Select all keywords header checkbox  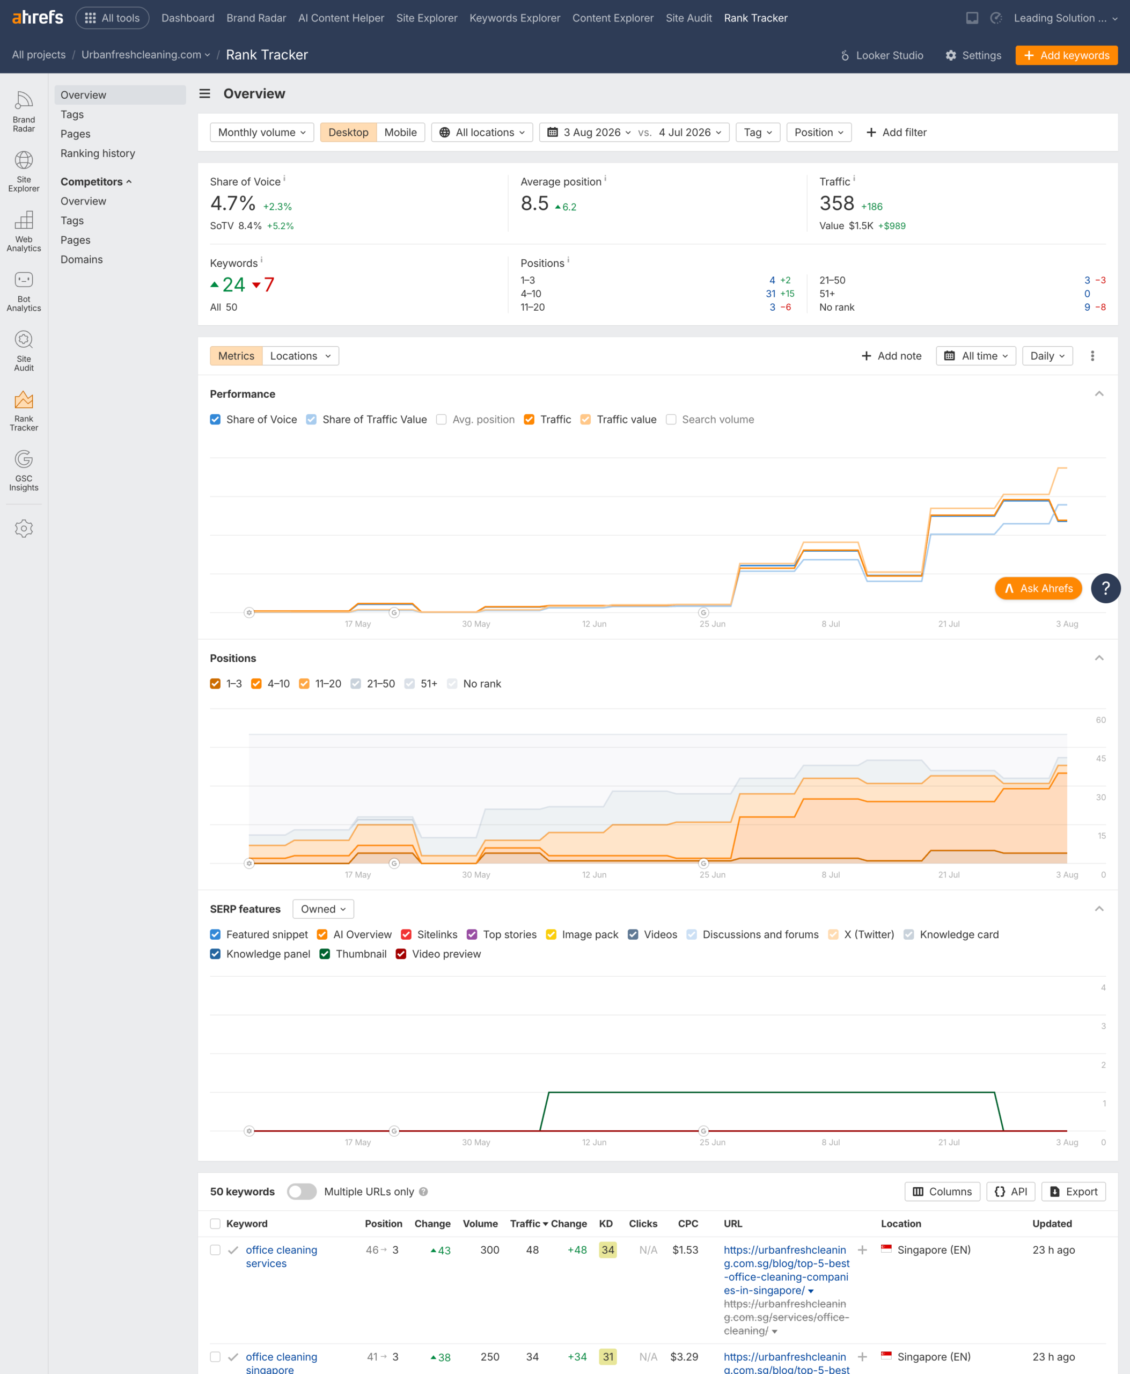[216, 1224]
